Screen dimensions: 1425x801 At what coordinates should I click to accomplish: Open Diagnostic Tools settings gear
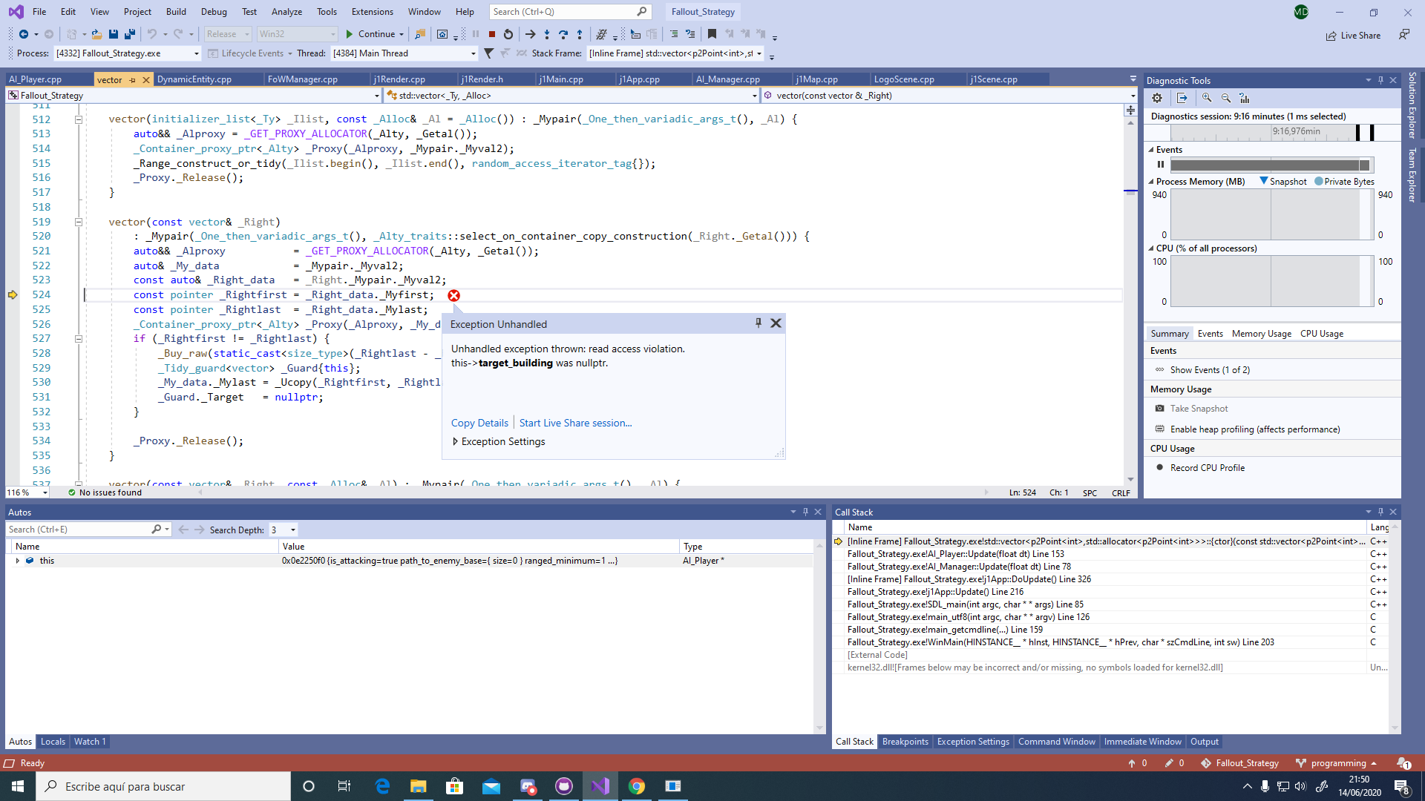click(1157, 98)
